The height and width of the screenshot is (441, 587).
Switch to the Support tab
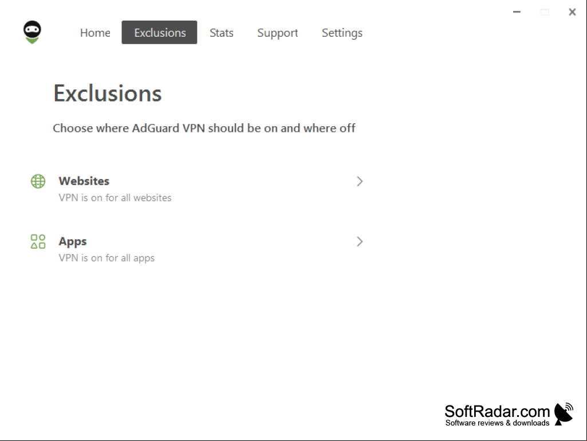click(277, 33)
